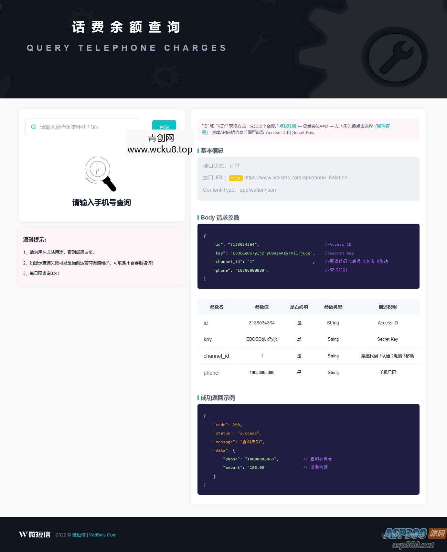This screenshot has height=552, width=447.
Task: Click the 描述说明 column header
Action: [x=387, y=307]
